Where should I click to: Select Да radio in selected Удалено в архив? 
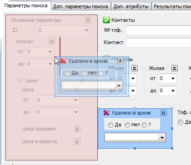pos(111,125)
